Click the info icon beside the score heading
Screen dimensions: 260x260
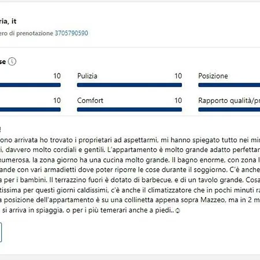[12, 62]
